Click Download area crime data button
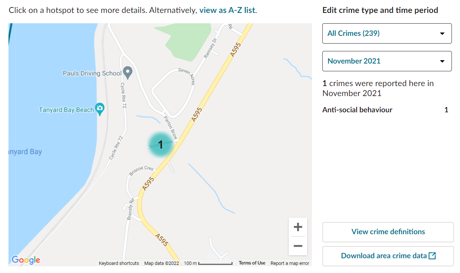This screenshot has height=273, width=460. coord(384,256)
